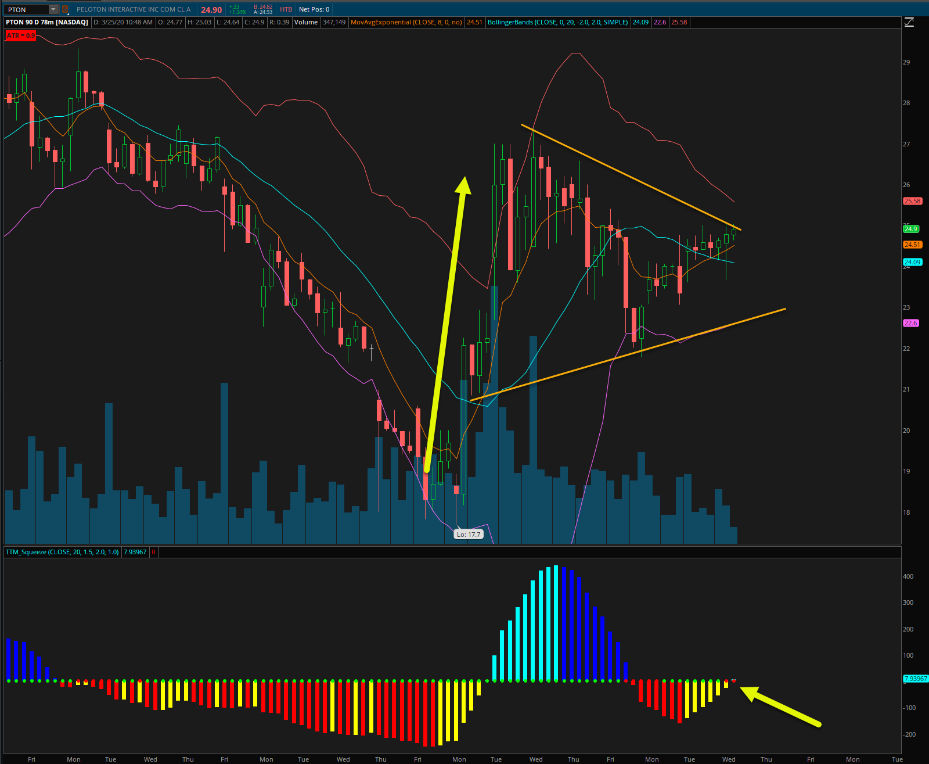The width and height of the screenshot is (929, 764).
Task: Click the date D: 3/25/20 10:48 AM
Action: pos(123,22)
